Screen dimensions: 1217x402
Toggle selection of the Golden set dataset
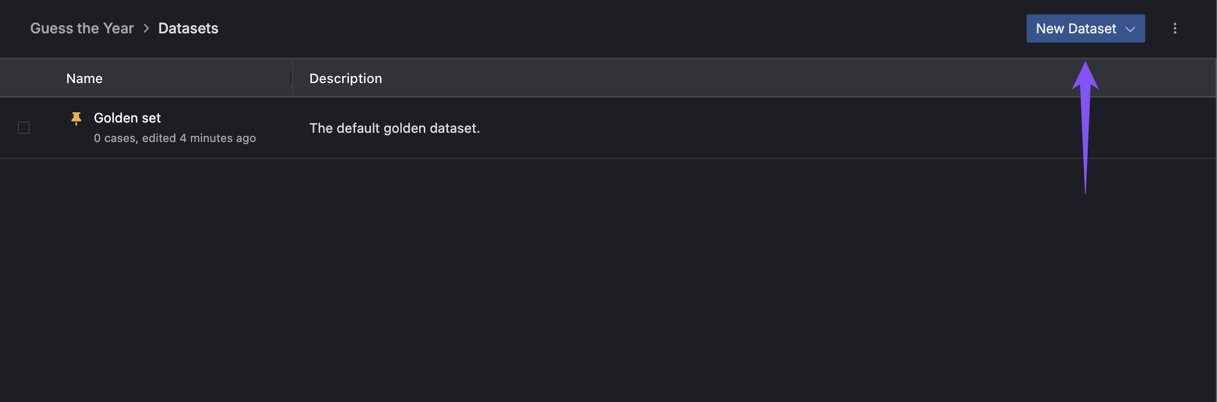pyautogui.click(x=24, y=127)
